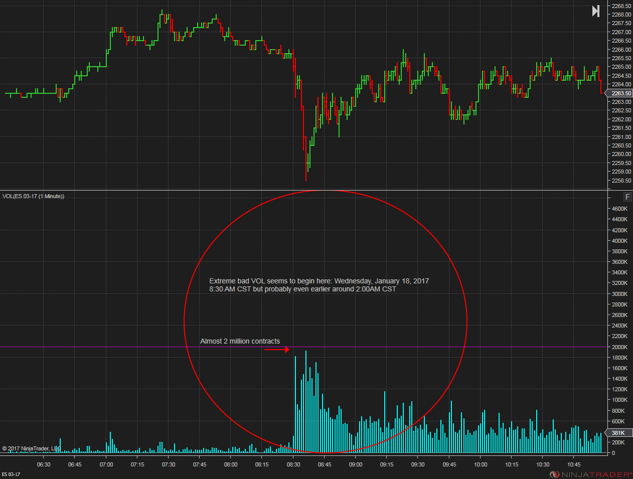
Task: Click the 200K volume axis label
Action: [618, 442]
